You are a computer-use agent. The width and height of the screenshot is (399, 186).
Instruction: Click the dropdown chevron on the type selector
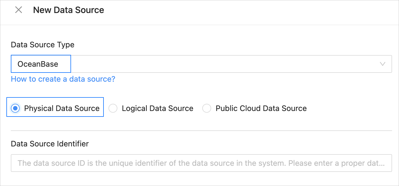click(383, 64)
